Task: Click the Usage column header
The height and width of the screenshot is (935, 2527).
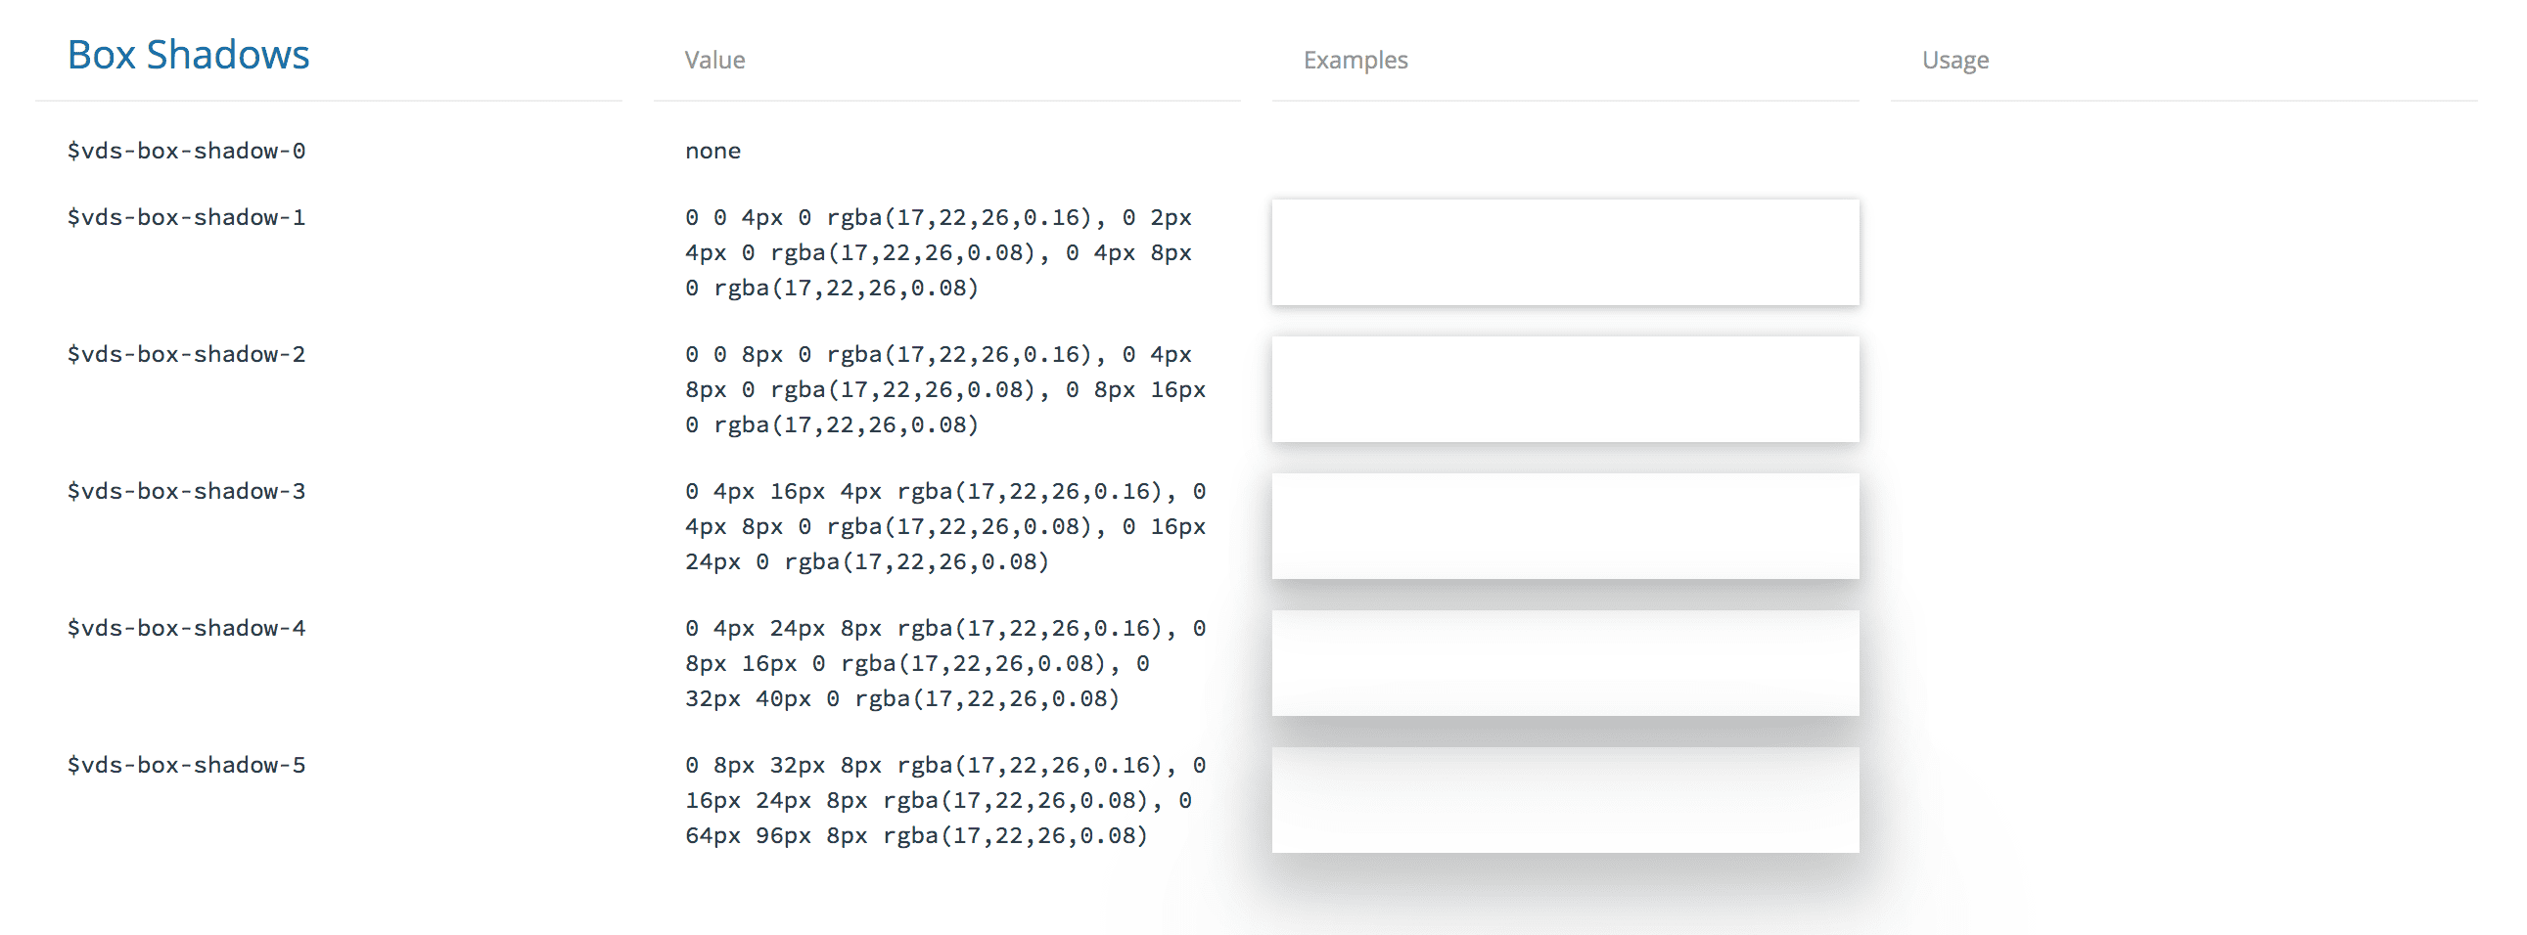Action: coord(1954,60)
